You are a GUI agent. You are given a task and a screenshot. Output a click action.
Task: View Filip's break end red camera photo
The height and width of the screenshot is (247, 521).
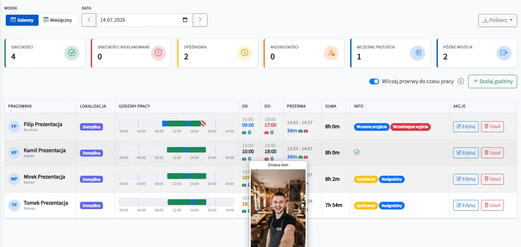coord(306,131)
